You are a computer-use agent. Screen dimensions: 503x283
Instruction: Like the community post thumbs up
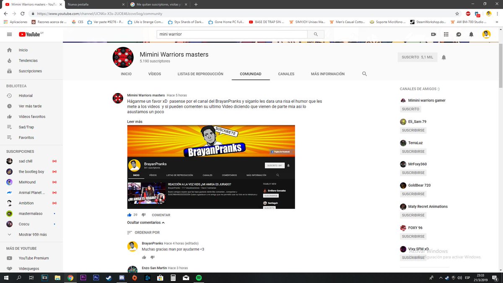130,215
